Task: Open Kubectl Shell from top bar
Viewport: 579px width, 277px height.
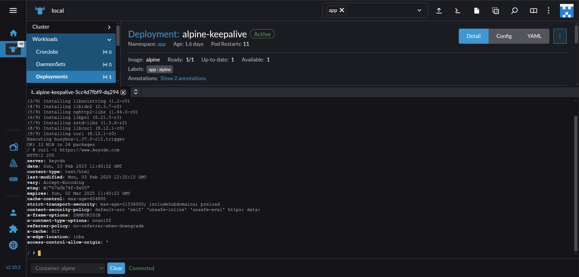Action: (458, 11)
